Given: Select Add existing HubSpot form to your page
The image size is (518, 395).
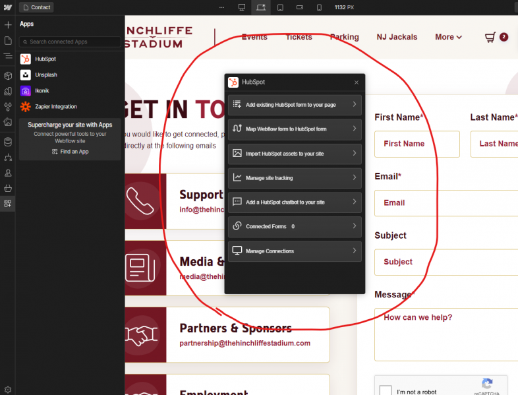Looking at the screenshot, I should (x=295, y=105).
